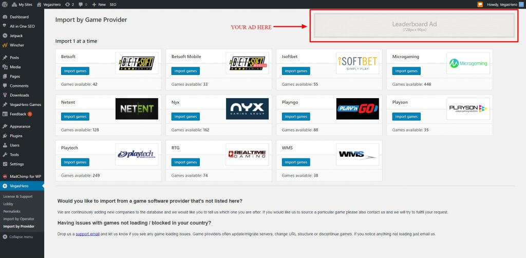526x258 pixels.
Task: Open the New content menu
Action: pos(99,5)
